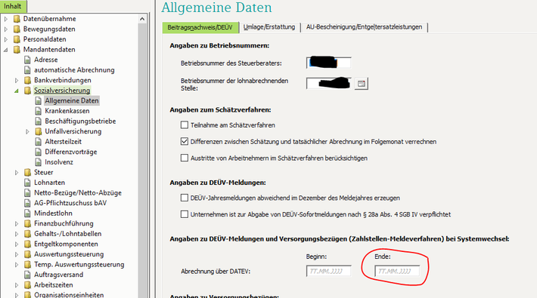Click the Sozialversicherung folder icon
Viewport: 537px width, 298px height.
pos(28,91)
